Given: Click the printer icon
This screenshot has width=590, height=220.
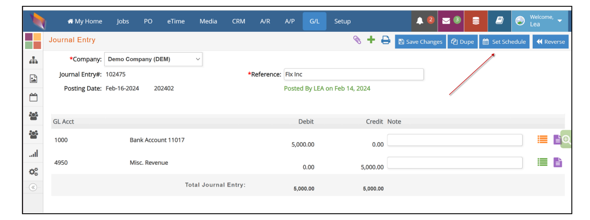Looking at the screenshot, I should (386, 40).
